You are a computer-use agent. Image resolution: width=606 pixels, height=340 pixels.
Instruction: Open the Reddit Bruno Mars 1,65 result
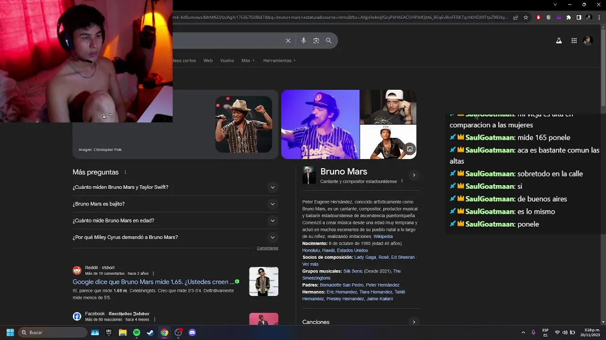click(153, 282)
